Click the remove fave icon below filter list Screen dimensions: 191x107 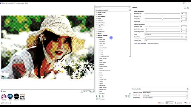coord(100,96)
